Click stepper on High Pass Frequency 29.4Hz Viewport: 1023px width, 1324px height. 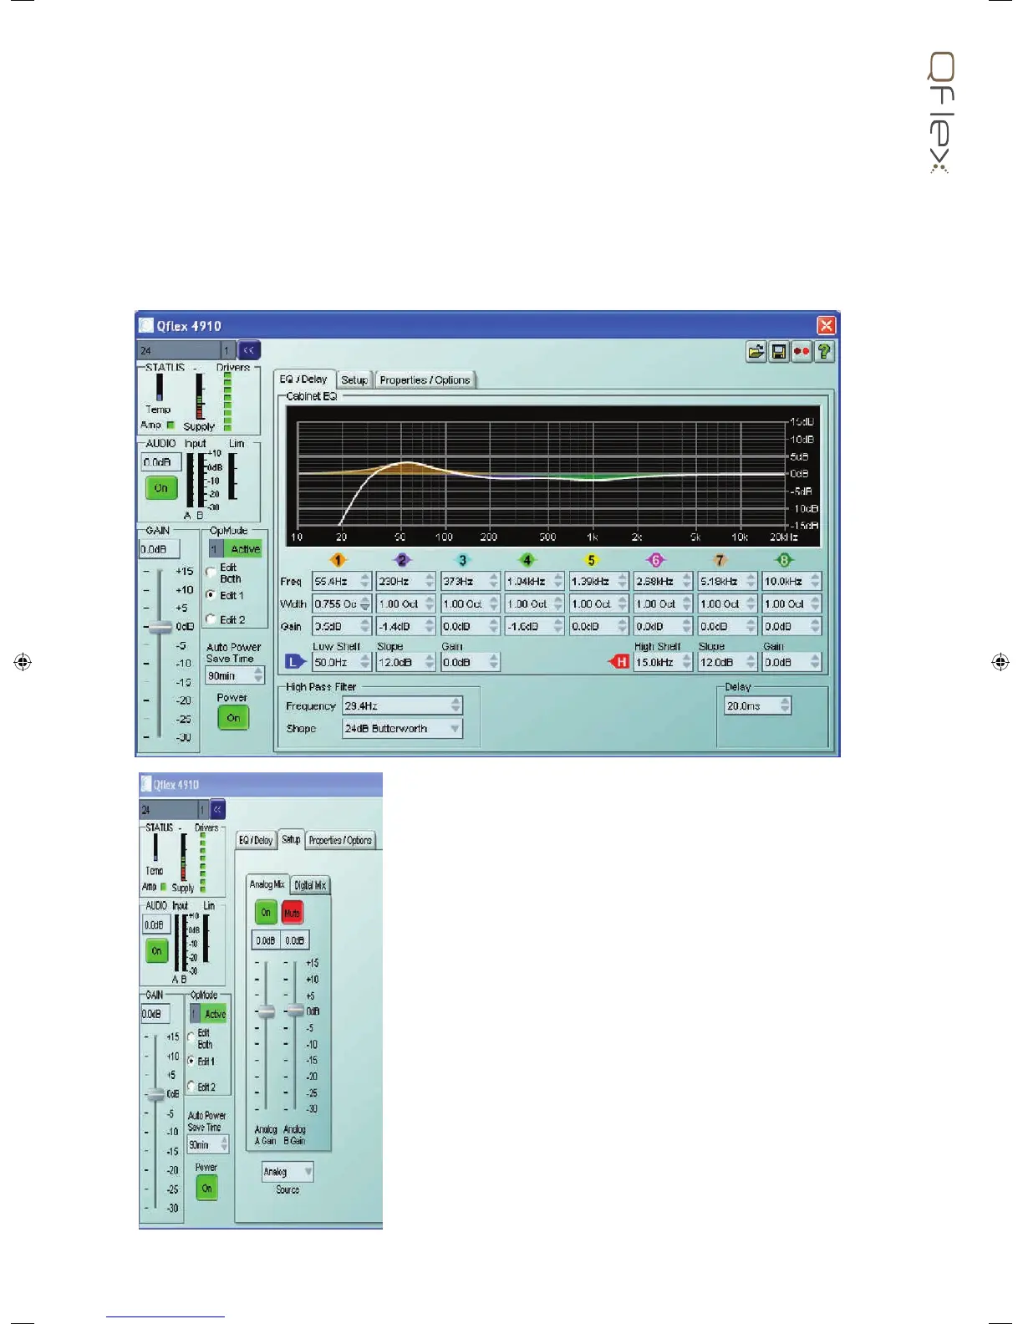point(456,705)
